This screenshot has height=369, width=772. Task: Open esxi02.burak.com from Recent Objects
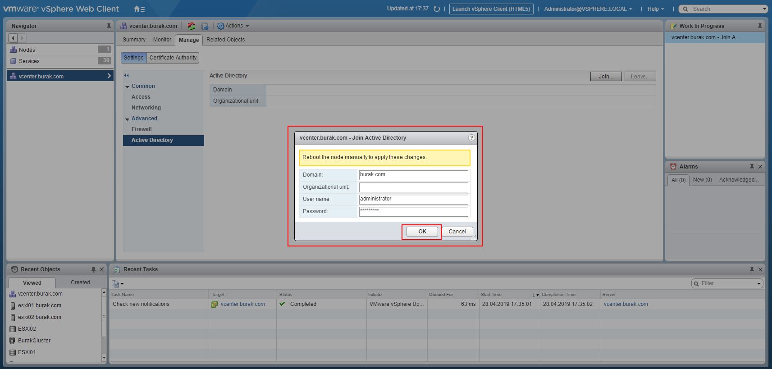40,317
